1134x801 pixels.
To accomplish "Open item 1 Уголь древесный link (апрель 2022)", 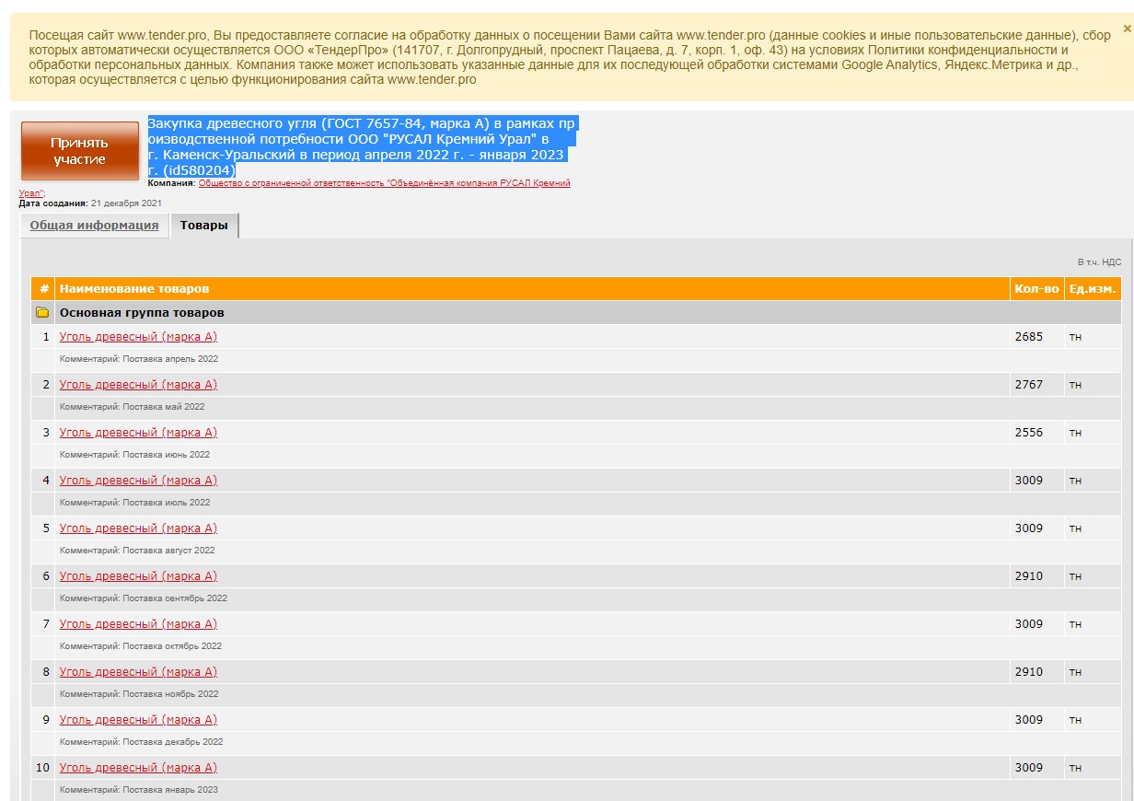I will pyautogui.click(x=138, y=337).
